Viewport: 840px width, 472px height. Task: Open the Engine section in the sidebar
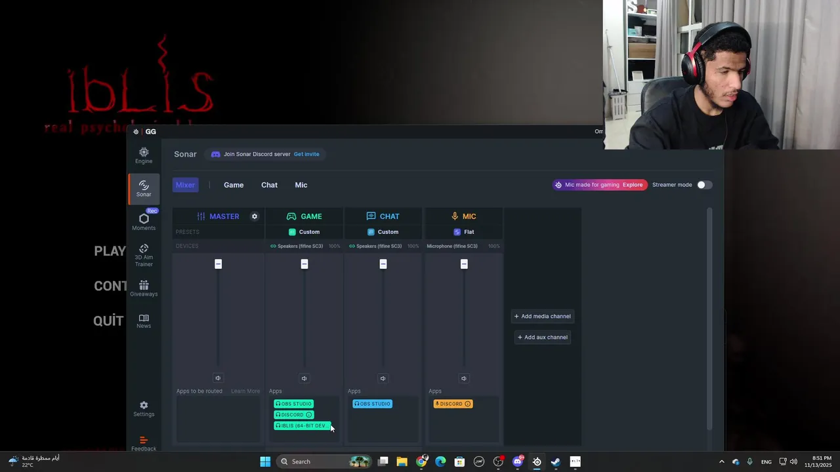click(x=144, y=155)
